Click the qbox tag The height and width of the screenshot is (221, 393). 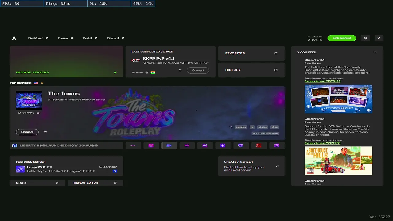point(274,127)
